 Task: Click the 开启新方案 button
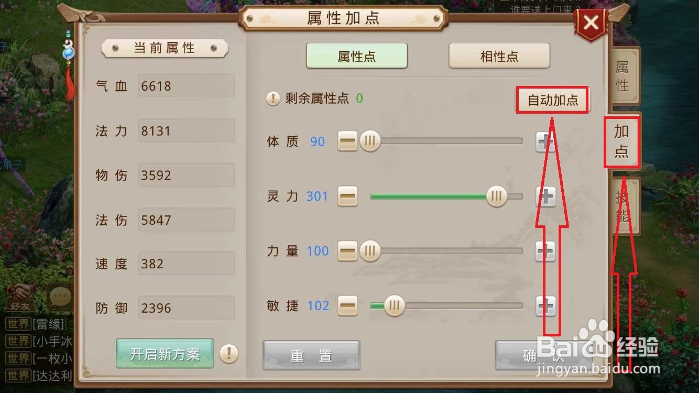[x=165, y=354]
